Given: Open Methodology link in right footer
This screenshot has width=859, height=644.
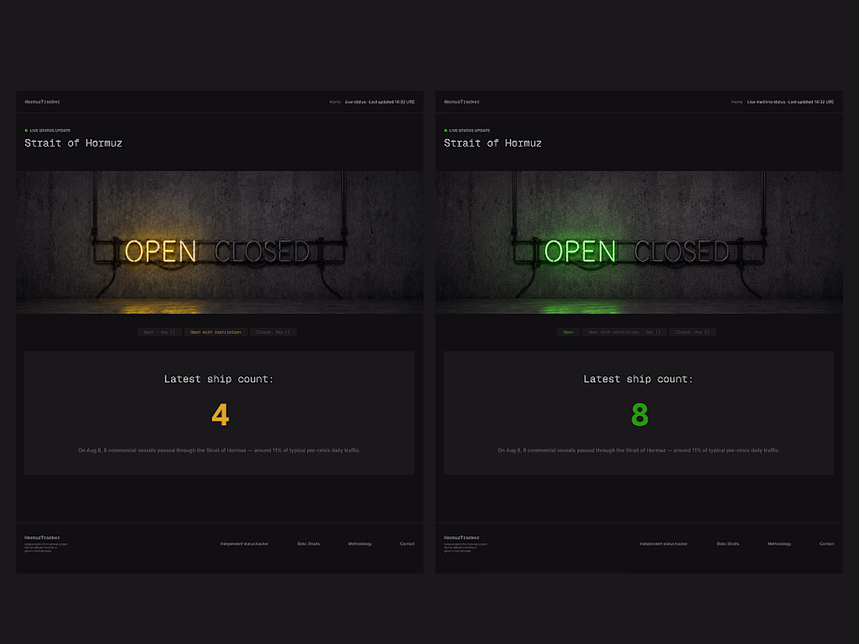Looking at the screenshot, I should pyautogui.click(x=779, y=544).
